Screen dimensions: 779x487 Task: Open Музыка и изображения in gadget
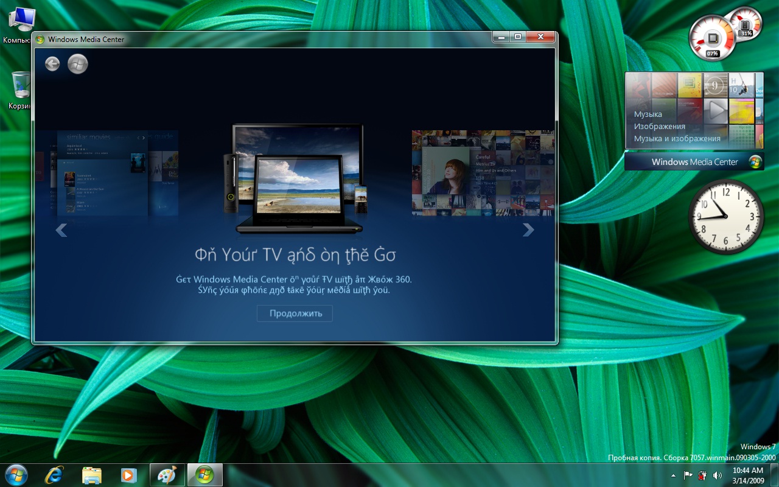[x=677, y=138]
